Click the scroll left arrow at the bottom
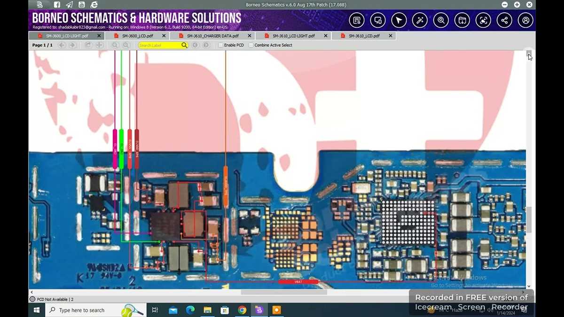Image resolution: width=564 pixels, height=317 pixels. tap(31, 292)
